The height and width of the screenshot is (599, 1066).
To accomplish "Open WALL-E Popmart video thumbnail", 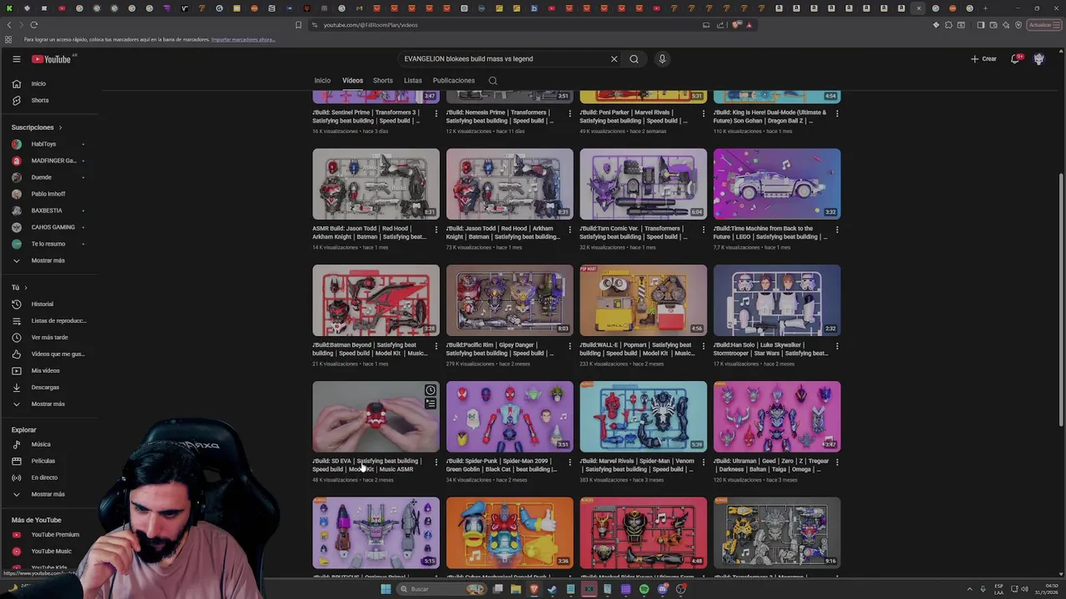I will (643, 300).
